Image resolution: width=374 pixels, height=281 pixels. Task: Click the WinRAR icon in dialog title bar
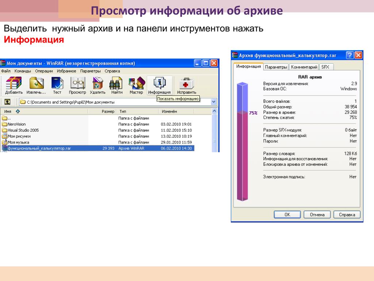coord(235,55)
